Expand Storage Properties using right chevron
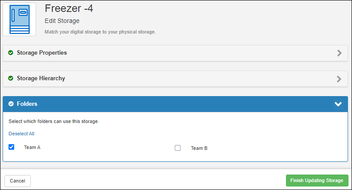This screenshot has height=190, width=352. [x=339, y=53]
